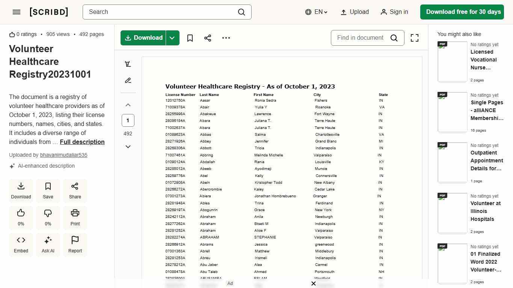Print the document
513x288 pixels.
pyautogui.click(x=75, y=217)
